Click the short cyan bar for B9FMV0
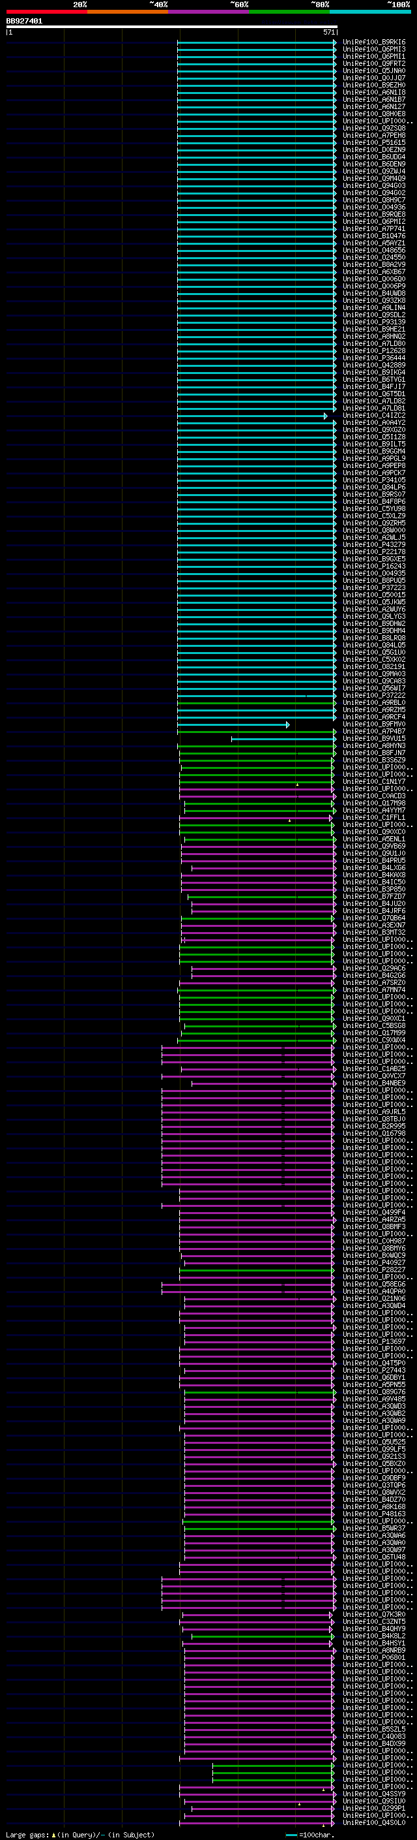The height and width of the screenshot is (1840, 417). [x=234, y=725]
